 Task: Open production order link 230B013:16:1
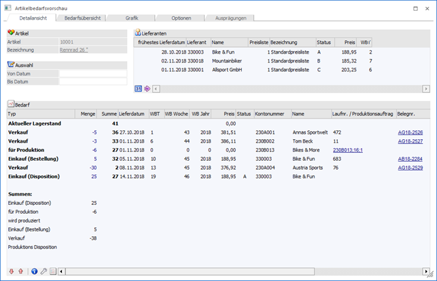tap(347, 149)
